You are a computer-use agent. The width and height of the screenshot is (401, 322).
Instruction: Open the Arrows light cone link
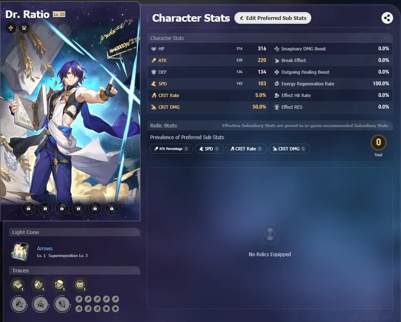[x=45, y=248]
